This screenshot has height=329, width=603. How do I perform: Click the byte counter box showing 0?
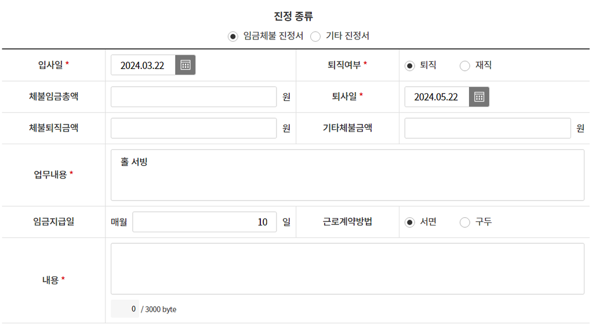(x=125, y=309)
